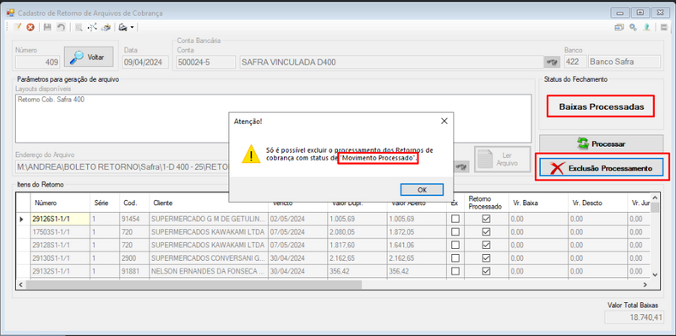The height and width of the screenshot is (336, 676).
Task: Click the Ler Arquivo button
Action: coord(503,160)
